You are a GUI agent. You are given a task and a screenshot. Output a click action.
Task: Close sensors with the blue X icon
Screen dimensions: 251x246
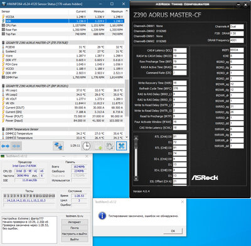(122, 146)
